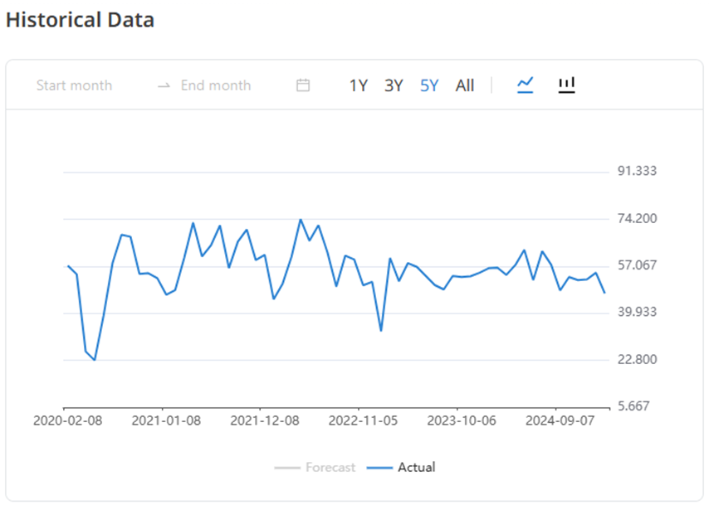Click arrow between Start and End month
Screen dimensions: 709x510
tap(164, 85)
